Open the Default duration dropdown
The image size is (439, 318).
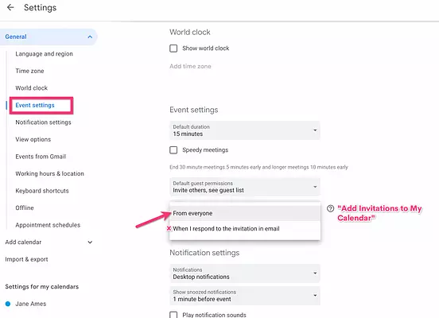(x=245, y=130)
